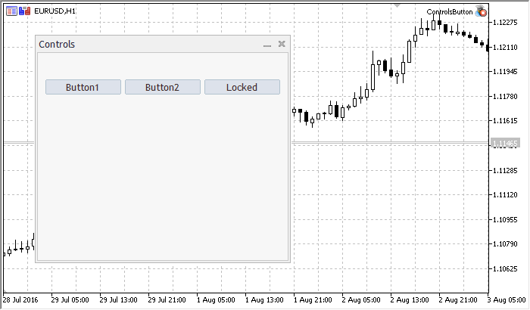The height and width of the screenshot is (310, 530).
Task: Click the empty area inside Controls panel
Action: coord(163,181)
